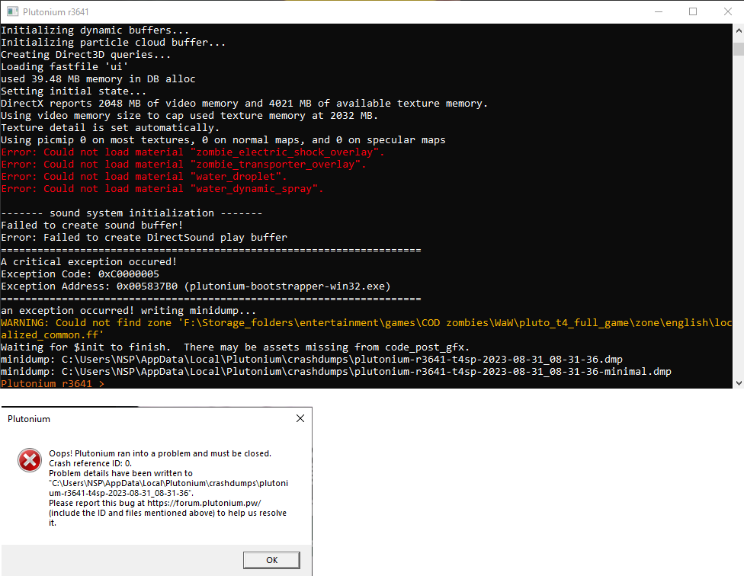Click the orange "WARNING: Could not find zone" line
This screenshot has width=744, height=576.
[367, 323]
